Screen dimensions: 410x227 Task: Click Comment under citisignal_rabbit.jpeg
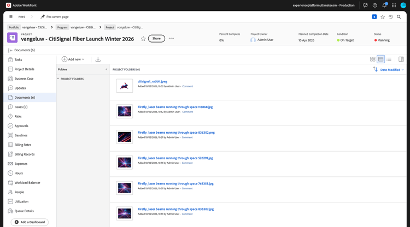pyautogui.click(x=188, y=86)
